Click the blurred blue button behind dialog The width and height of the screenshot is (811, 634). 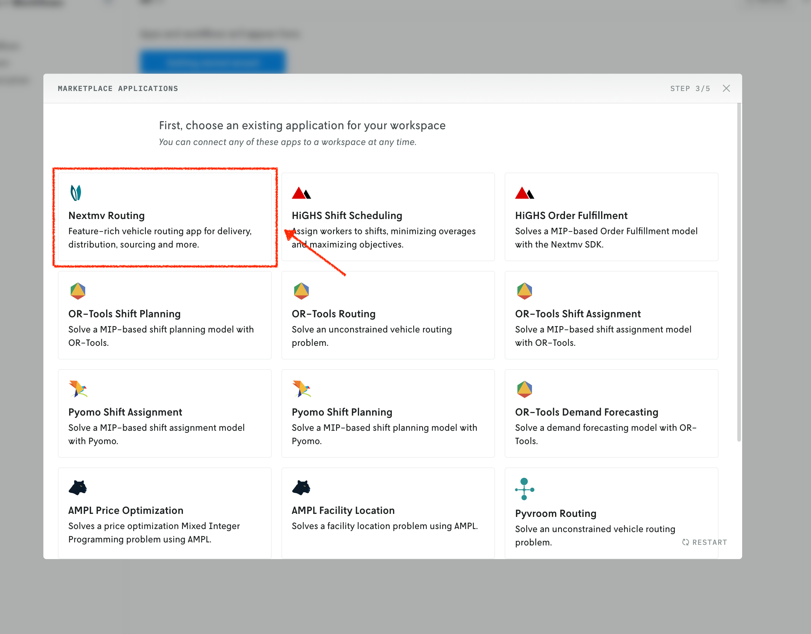pyautogui.click(x=213, y=62)
